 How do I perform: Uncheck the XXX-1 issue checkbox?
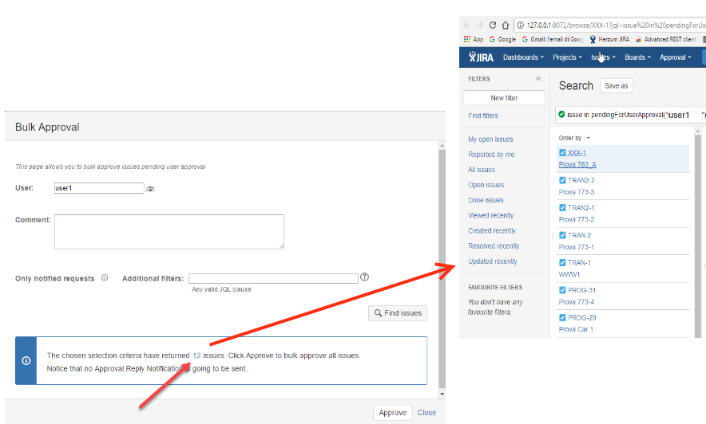563,152
